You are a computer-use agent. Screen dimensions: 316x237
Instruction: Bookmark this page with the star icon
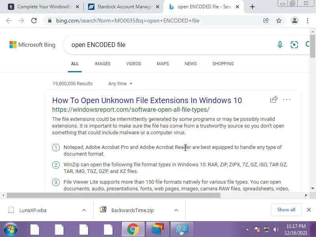(279, 21)
